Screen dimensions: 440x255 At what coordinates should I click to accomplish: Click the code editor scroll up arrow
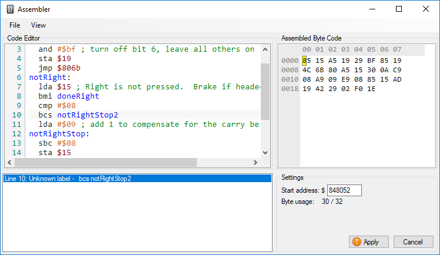(265, 50)
